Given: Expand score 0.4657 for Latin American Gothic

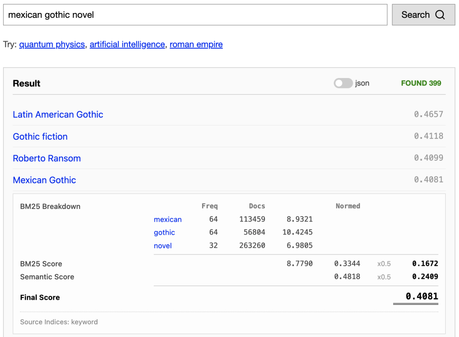Looking at the screenshot, I should pos(428,114).
